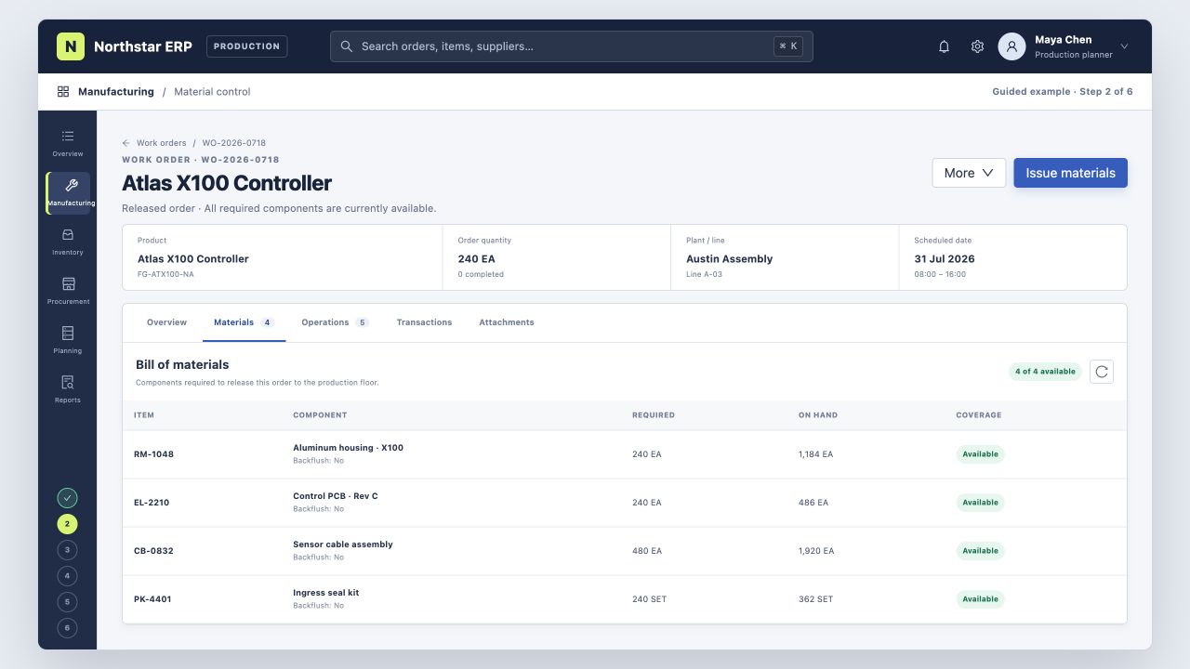Select item PK-4401
Screen dimensions: 1190x669
pos(152,599)
